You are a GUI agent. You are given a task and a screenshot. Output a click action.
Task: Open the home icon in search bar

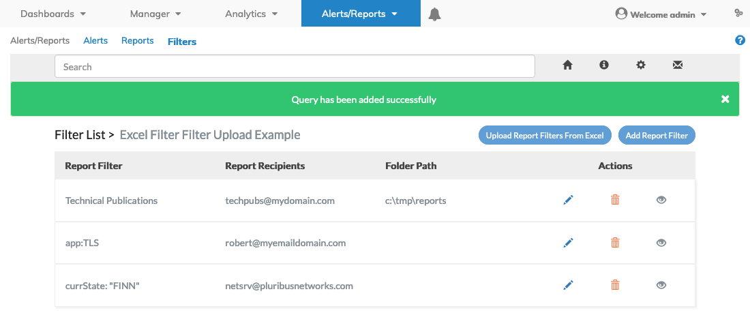click(567, 65)
